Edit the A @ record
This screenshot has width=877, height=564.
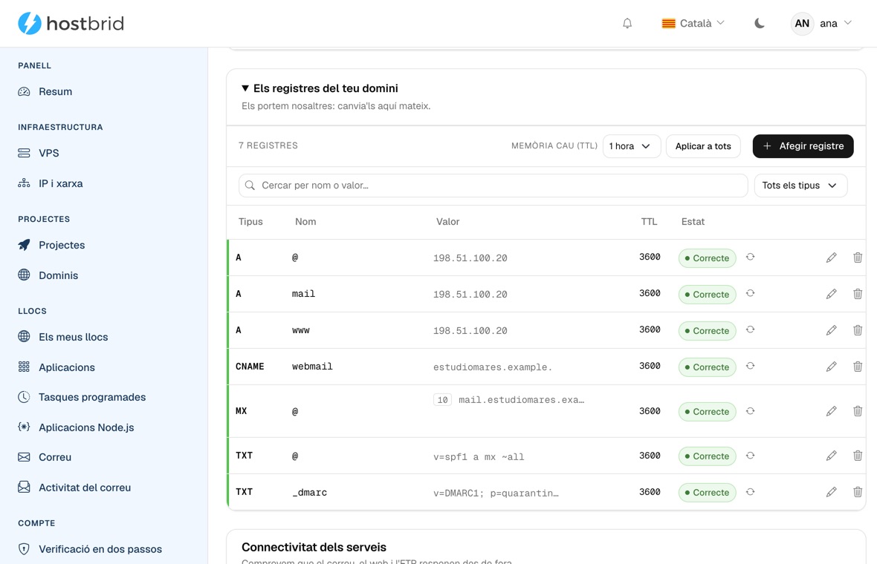831,258
